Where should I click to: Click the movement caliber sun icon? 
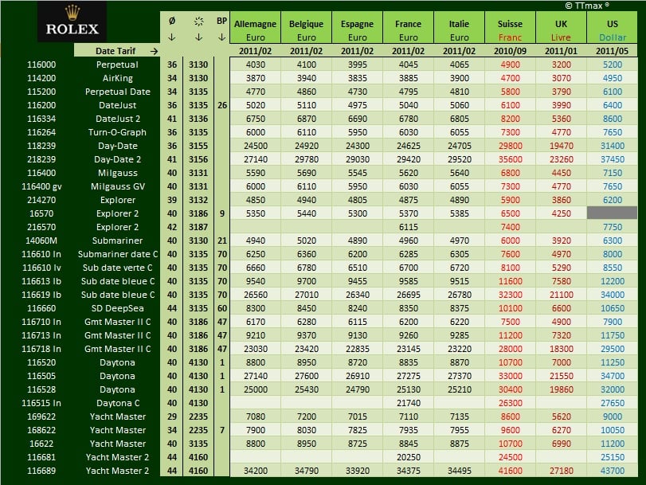click(198, 22)
